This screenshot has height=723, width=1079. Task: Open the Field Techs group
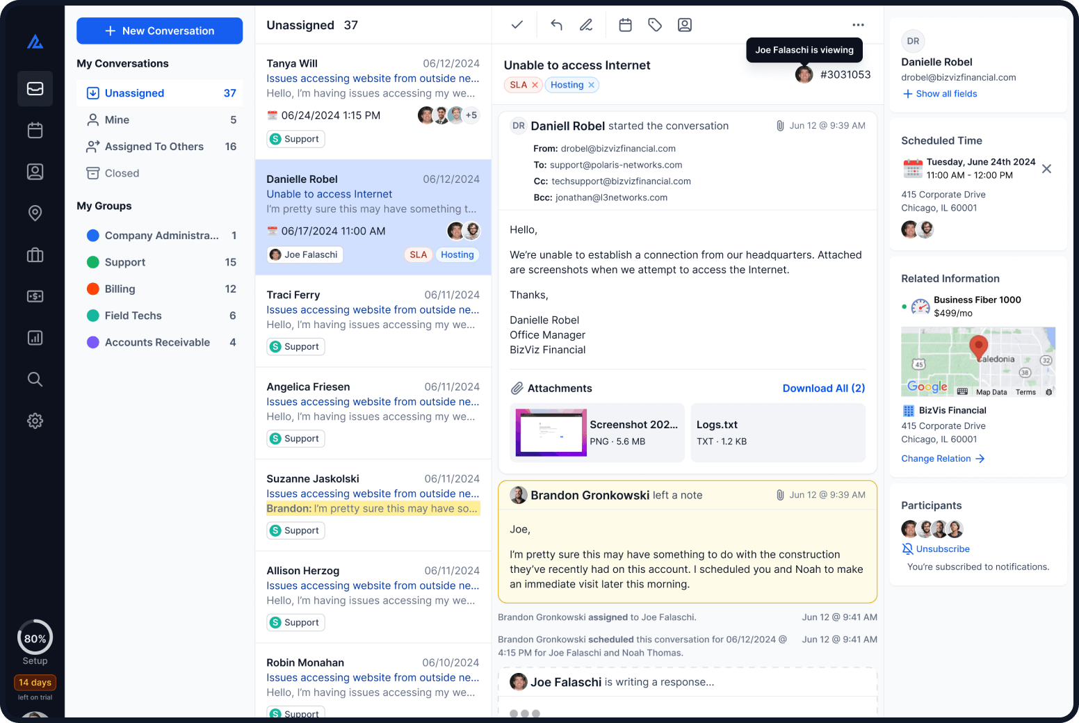pyautogui.click(x=160, y=316)
